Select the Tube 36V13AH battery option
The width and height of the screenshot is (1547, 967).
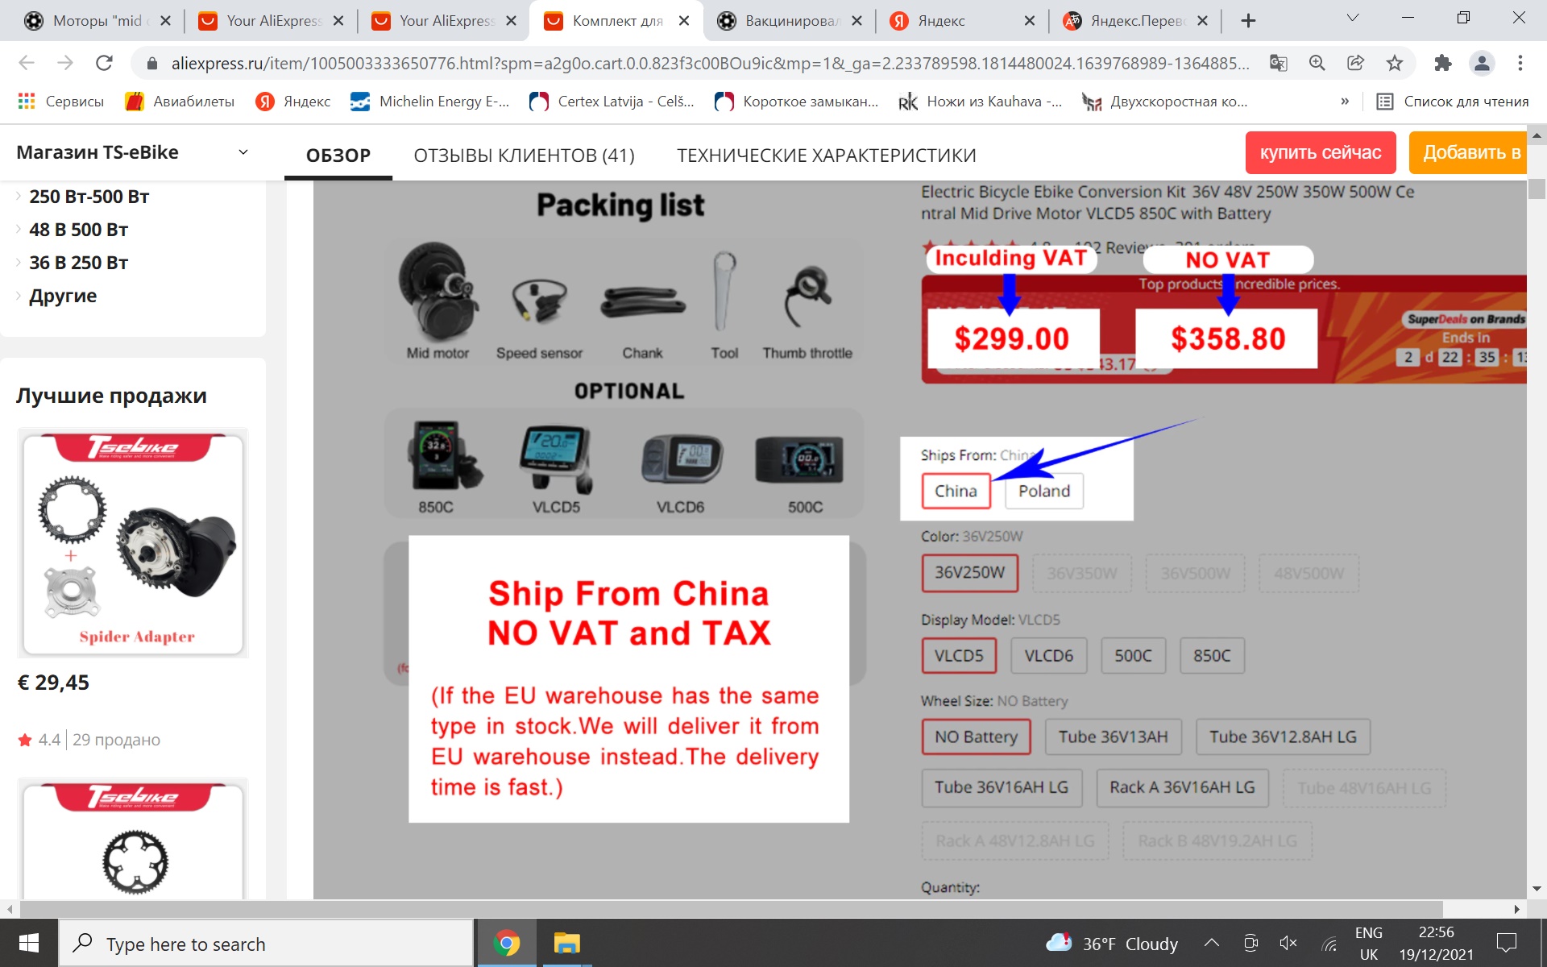1113,737
